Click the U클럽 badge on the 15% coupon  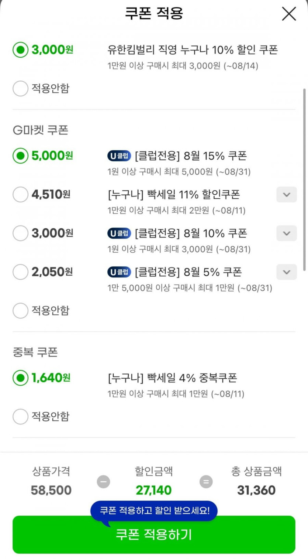point(119,156)
